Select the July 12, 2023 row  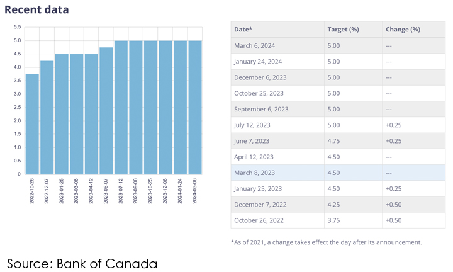tap(338, 125)
